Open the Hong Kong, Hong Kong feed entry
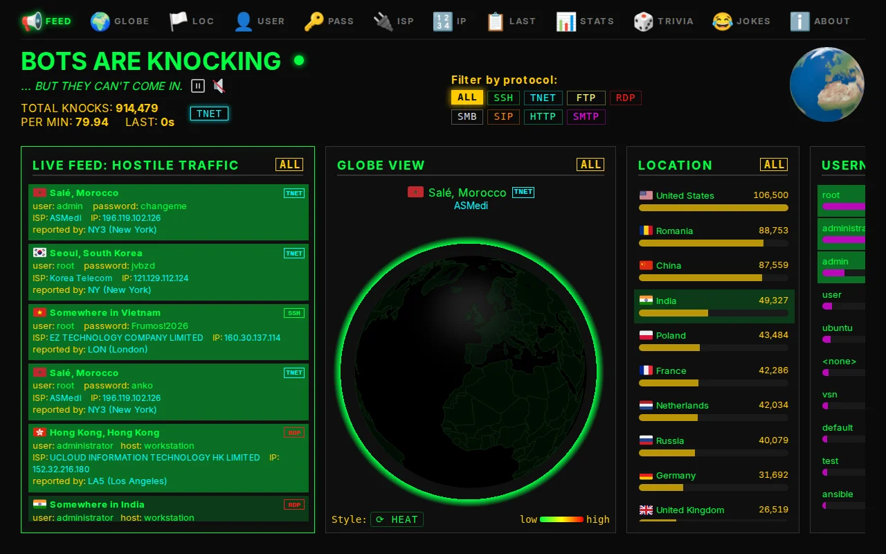886x554 pixels. (x=168, y=457)
